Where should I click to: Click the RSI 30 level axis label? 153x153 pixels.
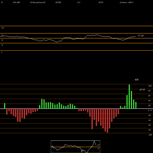pos(2,45)
